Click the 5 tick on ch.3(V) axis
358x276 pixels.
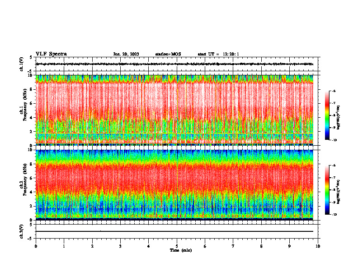point(31,225)
